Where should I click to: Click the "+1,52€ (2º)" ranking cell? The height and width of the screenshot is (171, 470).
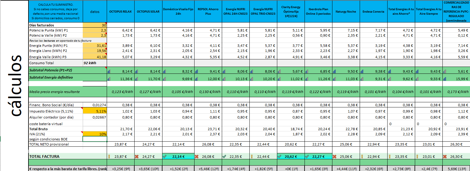pyautogui.click(x=178, y=168)
